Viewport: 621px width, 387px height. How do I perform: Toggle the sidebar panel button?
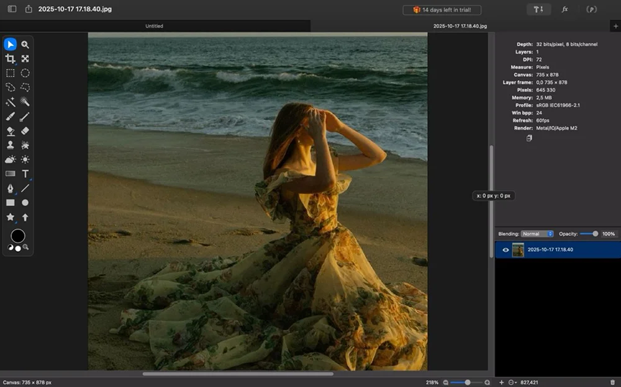pos(12,9)
